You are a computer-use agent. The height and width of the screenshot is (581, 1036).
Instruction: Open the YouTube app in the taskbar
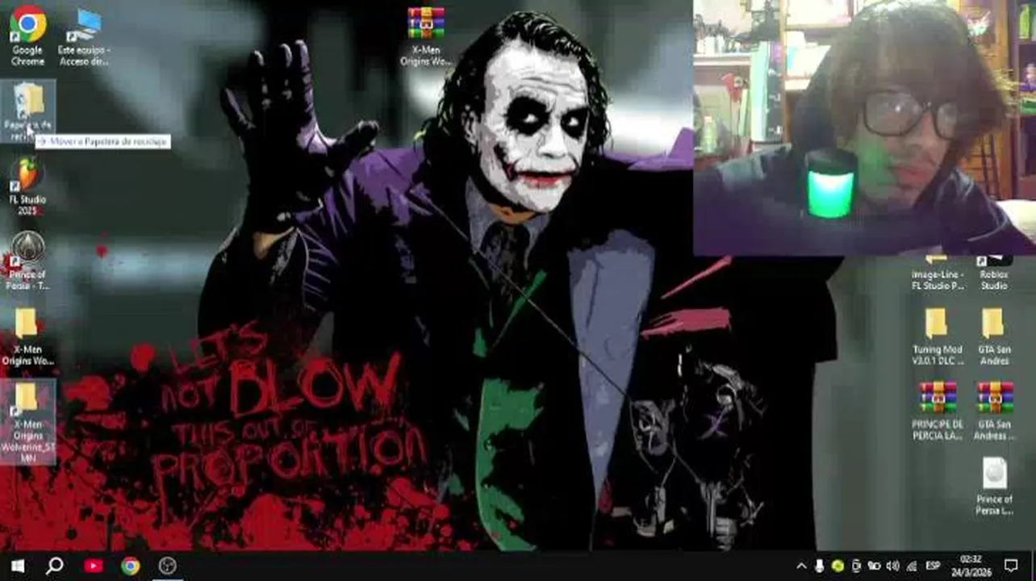point(93,566)
